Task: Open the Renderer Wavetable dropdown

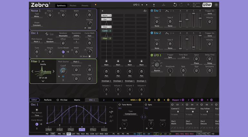Action: click(63, 36)
